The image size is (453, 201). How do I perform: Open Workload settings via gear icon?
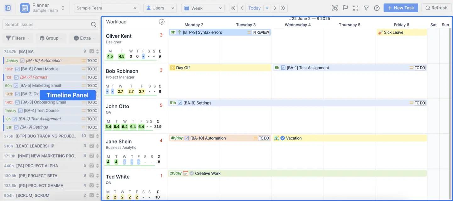point(162,22)
